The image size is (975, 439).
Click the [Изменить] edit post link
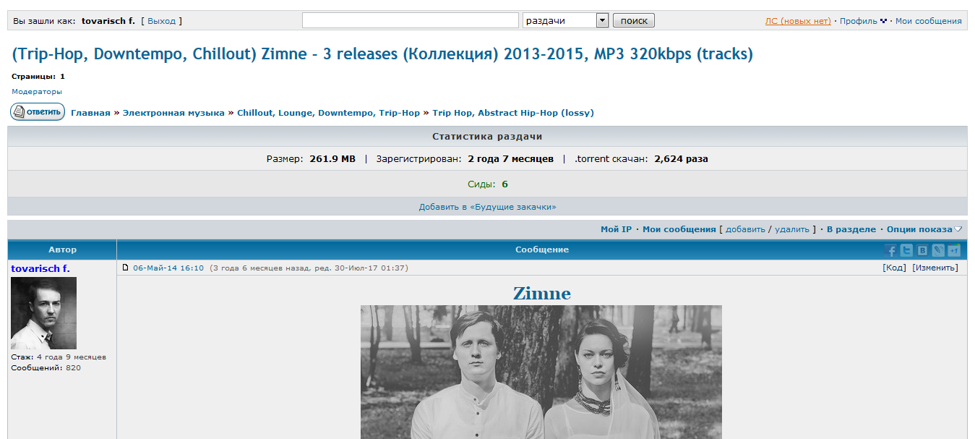(935, 268)
